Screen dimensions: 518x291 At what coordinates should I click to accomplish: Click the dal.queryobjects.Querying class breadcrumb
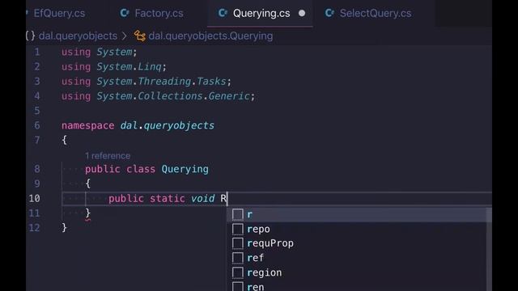point(210,36)
